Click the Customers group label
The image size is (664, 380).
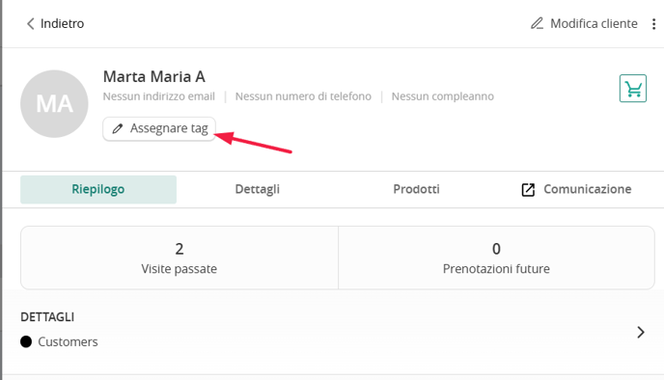[68, 342]
